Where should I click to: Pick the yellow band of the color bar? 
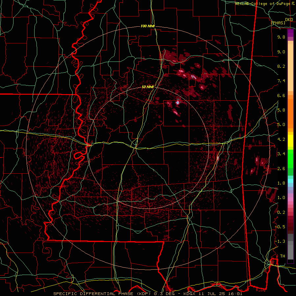click(x=290, y=140)
